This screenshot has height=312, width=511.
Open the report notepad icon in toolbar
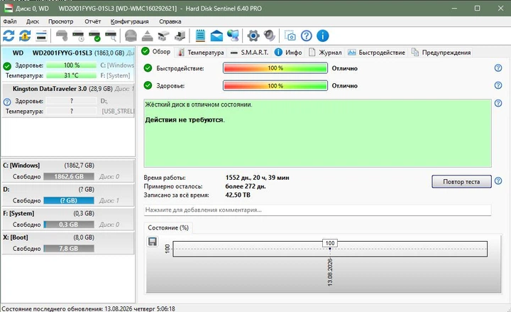point(200,36)
